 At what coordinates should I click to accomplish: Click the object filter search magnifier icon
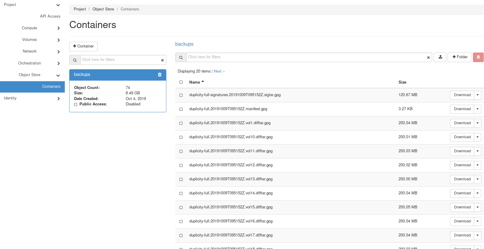click(x=181, y=57)
